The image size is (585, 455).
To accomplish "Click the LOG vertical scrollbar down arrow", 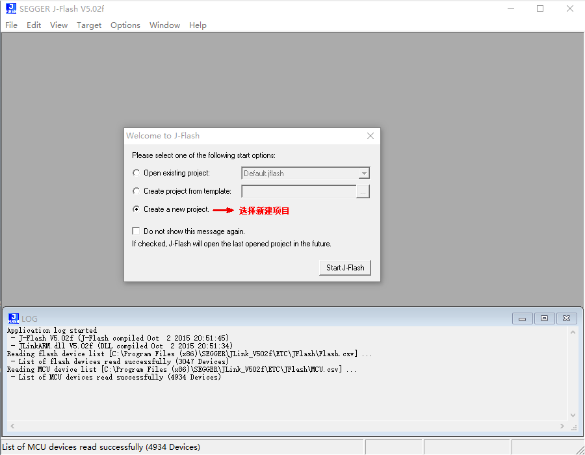I will pos(573,415).
